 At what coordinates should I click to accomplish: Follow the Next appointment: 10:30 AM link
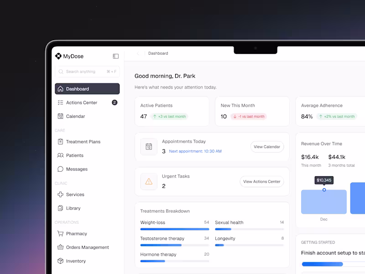click(x=195, y=151)
